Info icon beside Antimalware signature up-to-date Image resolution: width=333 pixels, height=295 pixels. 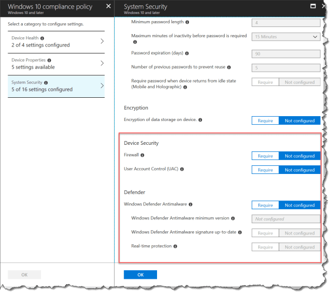(x=240, y=232)
